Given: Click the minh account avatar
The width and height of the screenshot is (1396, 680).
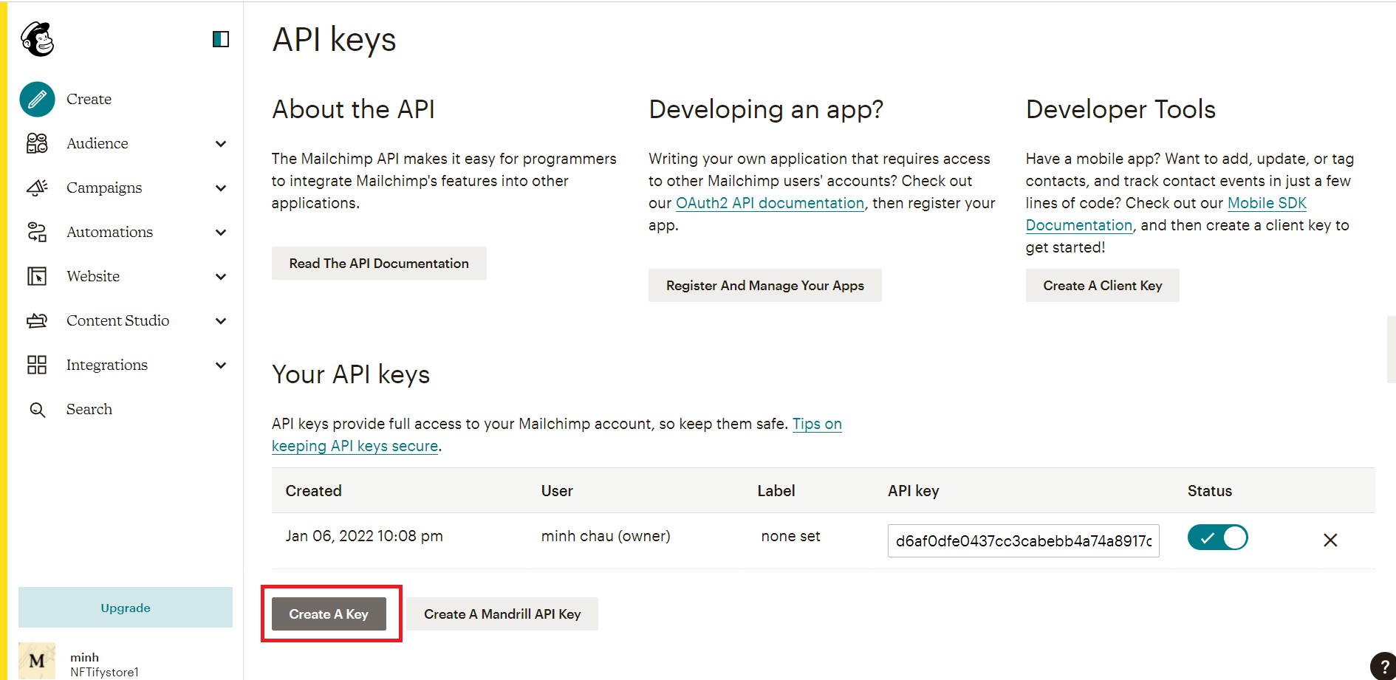Looking at the screenshot, I should coord(37,661).
